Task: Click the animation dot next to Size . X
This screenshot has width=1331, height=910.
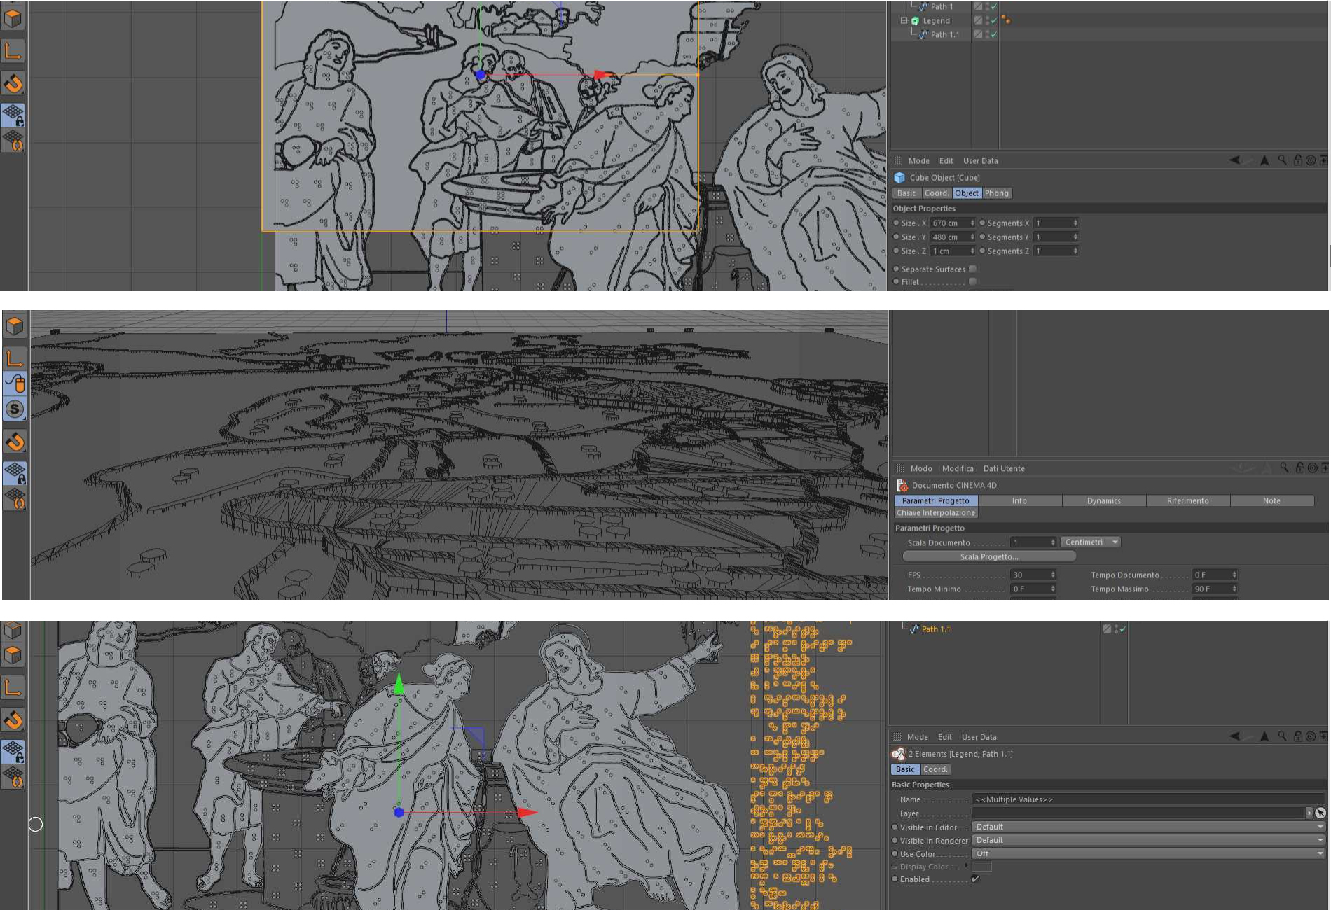Action: coord(896,223)
